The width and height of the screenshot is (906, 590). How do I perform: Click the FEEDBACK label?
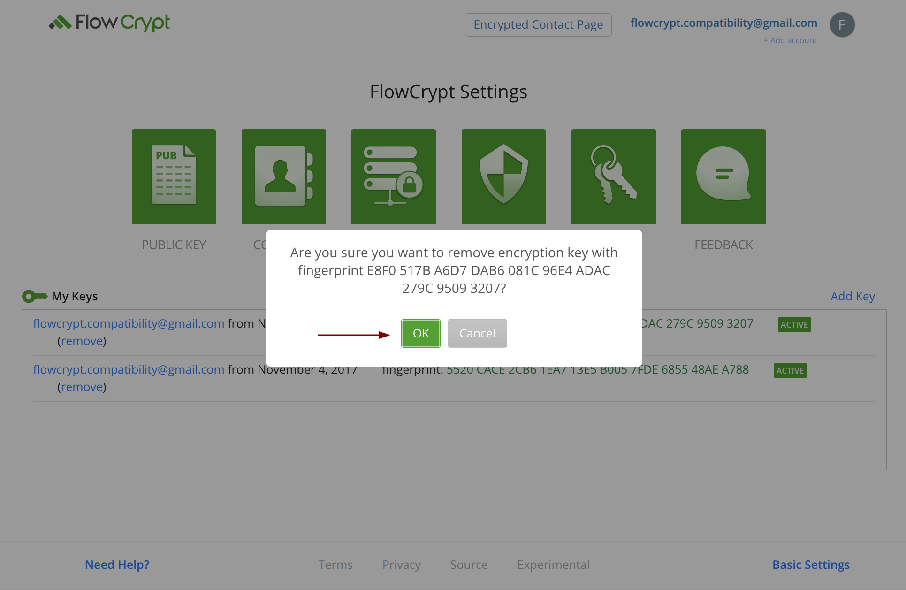(723, 245)
